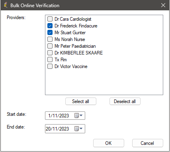Image resolution: width=170 pixels, height=152 pixels.
Task: Tick the Ms Norah Nurse checkbox
Action: 50,39
